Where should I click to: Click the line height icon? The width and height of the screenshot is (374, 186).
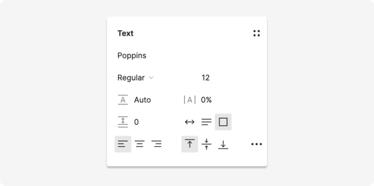pos(123,100)
